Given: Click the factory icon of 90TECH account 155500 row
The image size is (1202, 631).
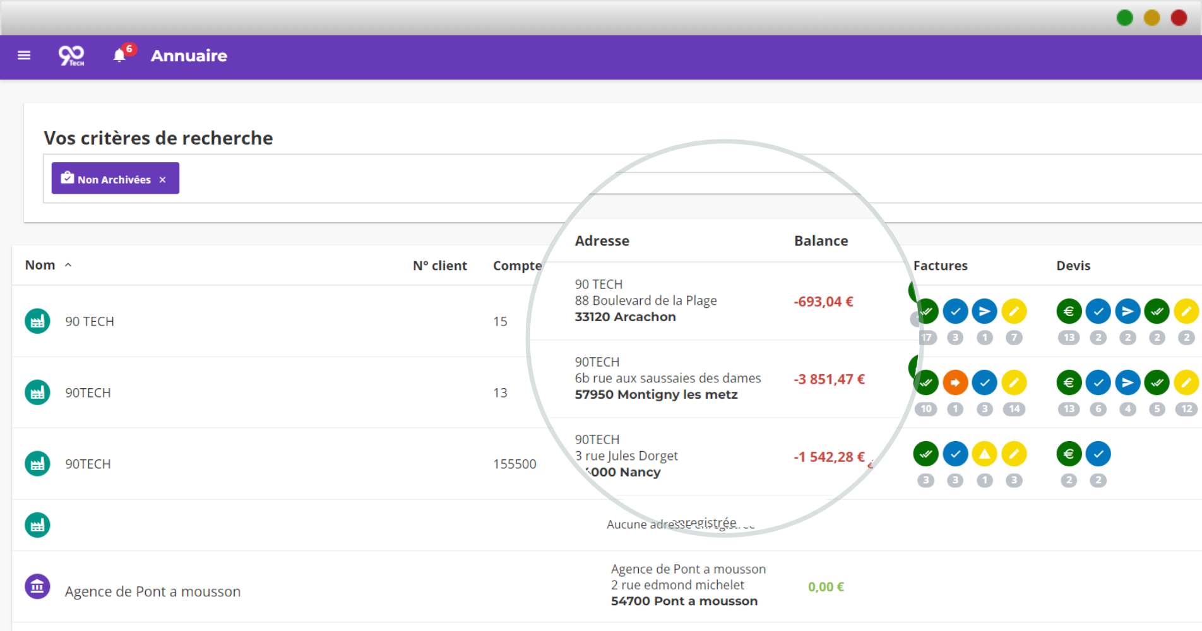Looking at the screenshot, I should coord(37,464).
